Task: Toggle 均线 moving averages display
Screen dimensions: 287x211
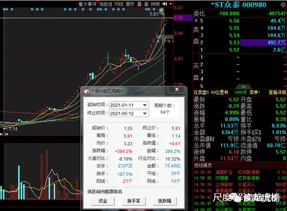Action: click(x=119, y=4)
